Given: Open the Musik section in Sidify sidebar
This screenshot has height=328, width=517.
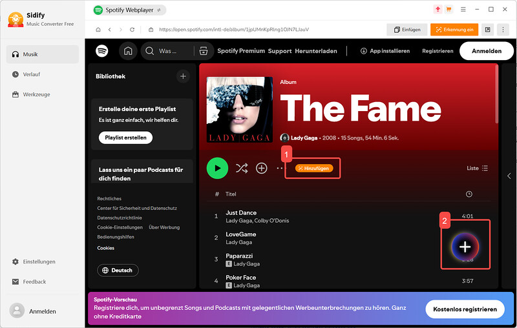Looking at the screenshot, I should click(42, 54).
